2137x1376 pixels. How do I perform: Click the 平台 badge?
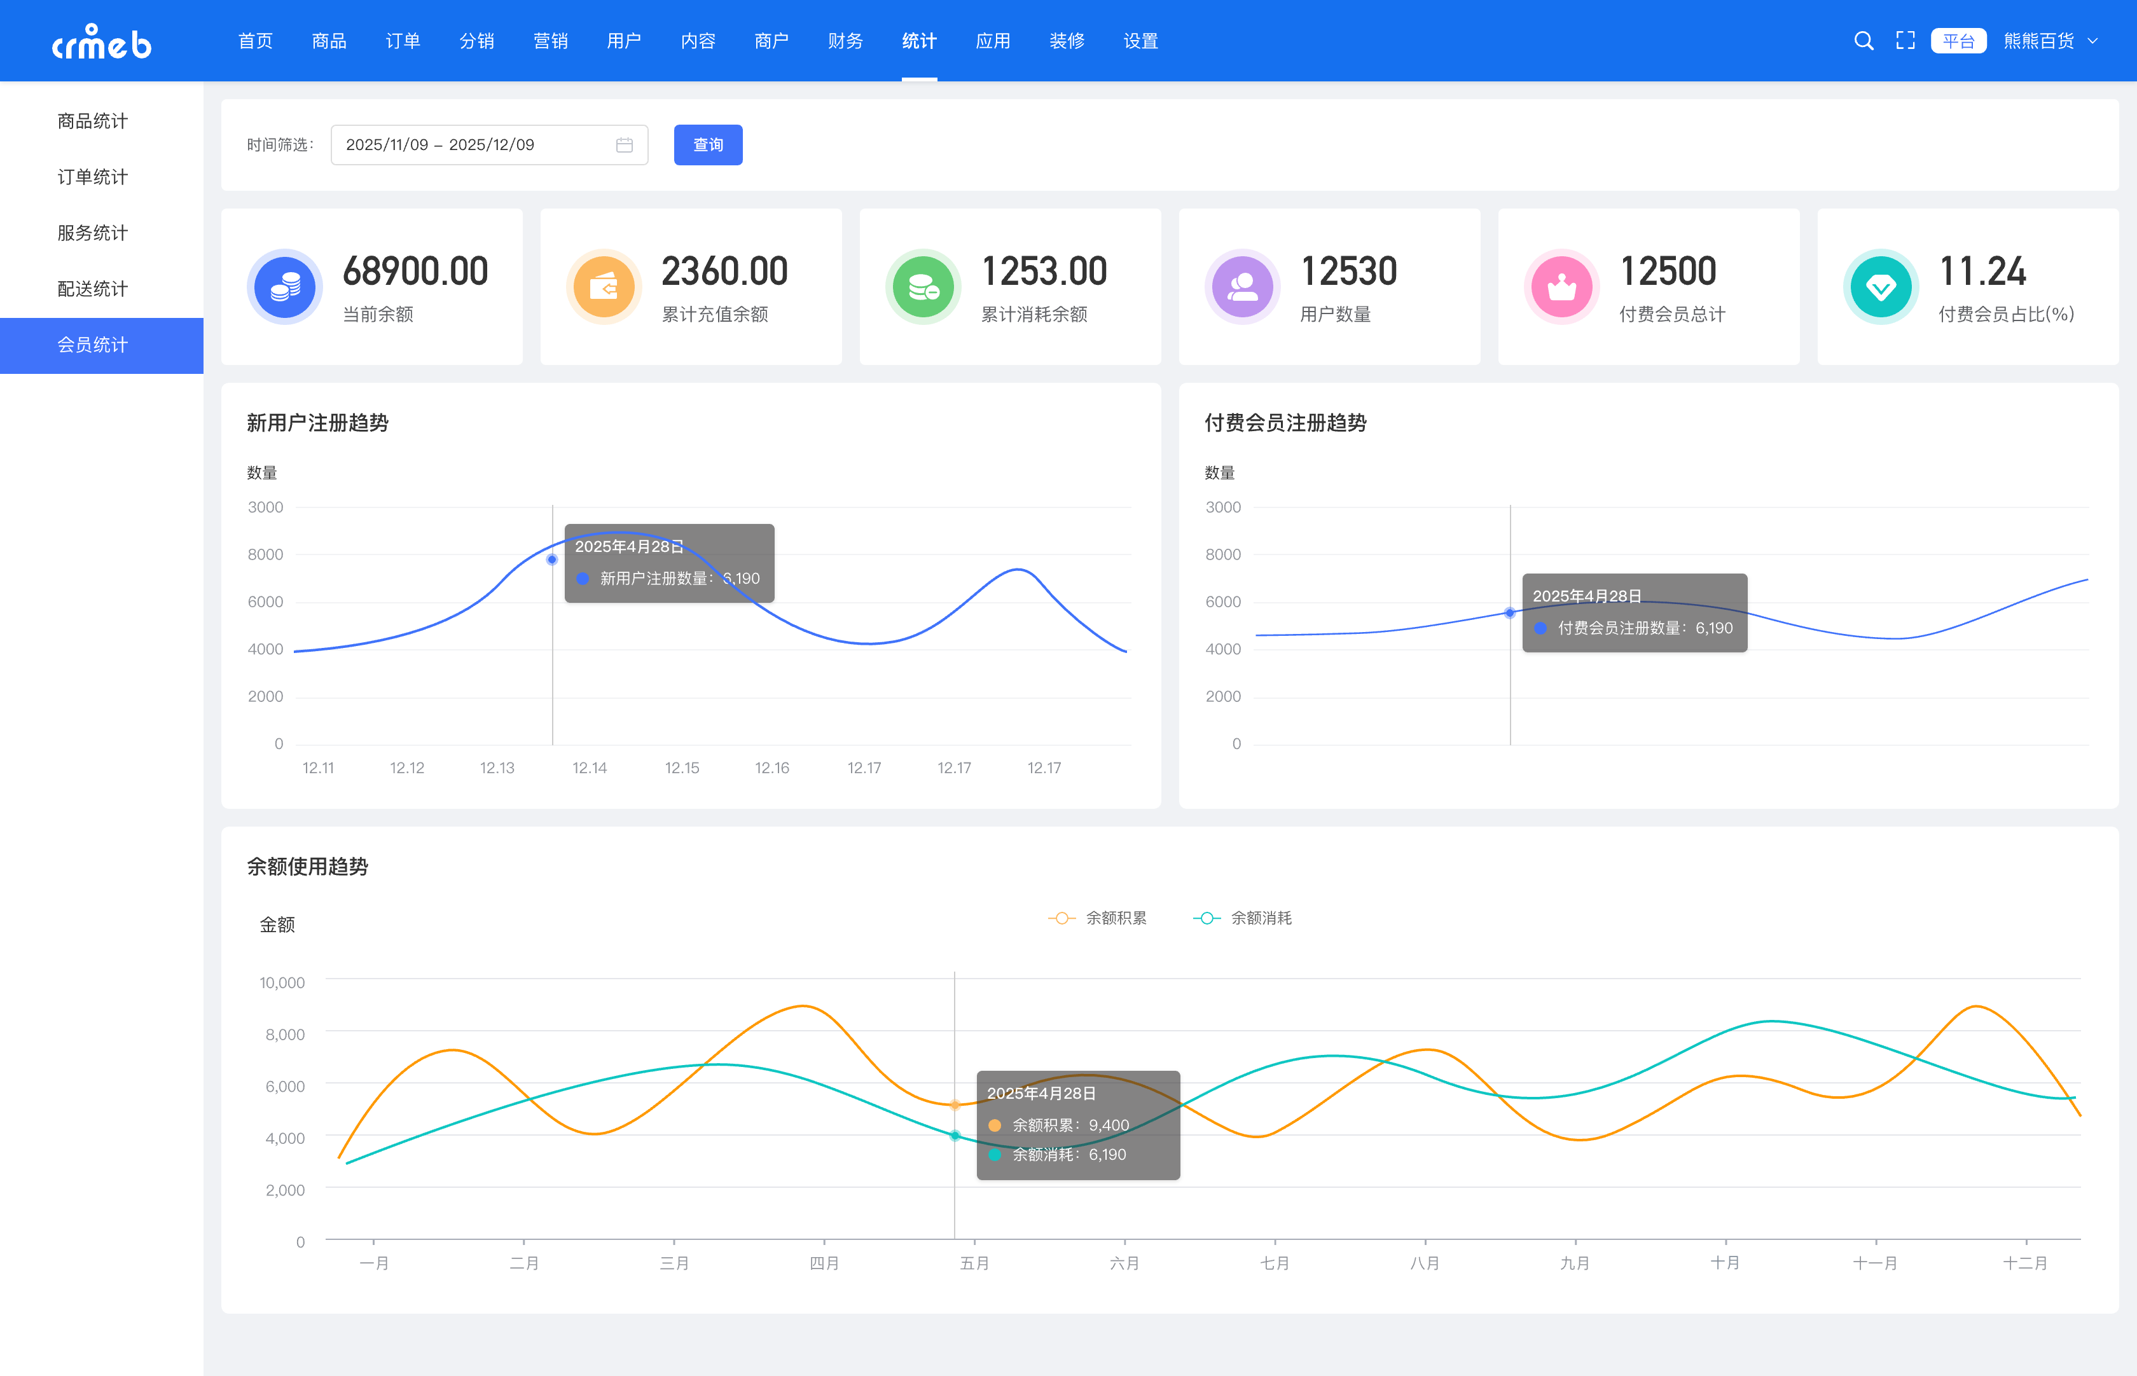pos(1958,41)
